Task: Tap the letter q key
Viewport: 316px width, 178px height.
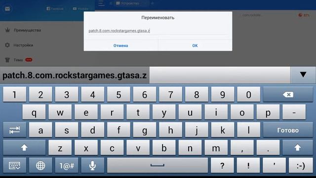Action: pos(34,112)
